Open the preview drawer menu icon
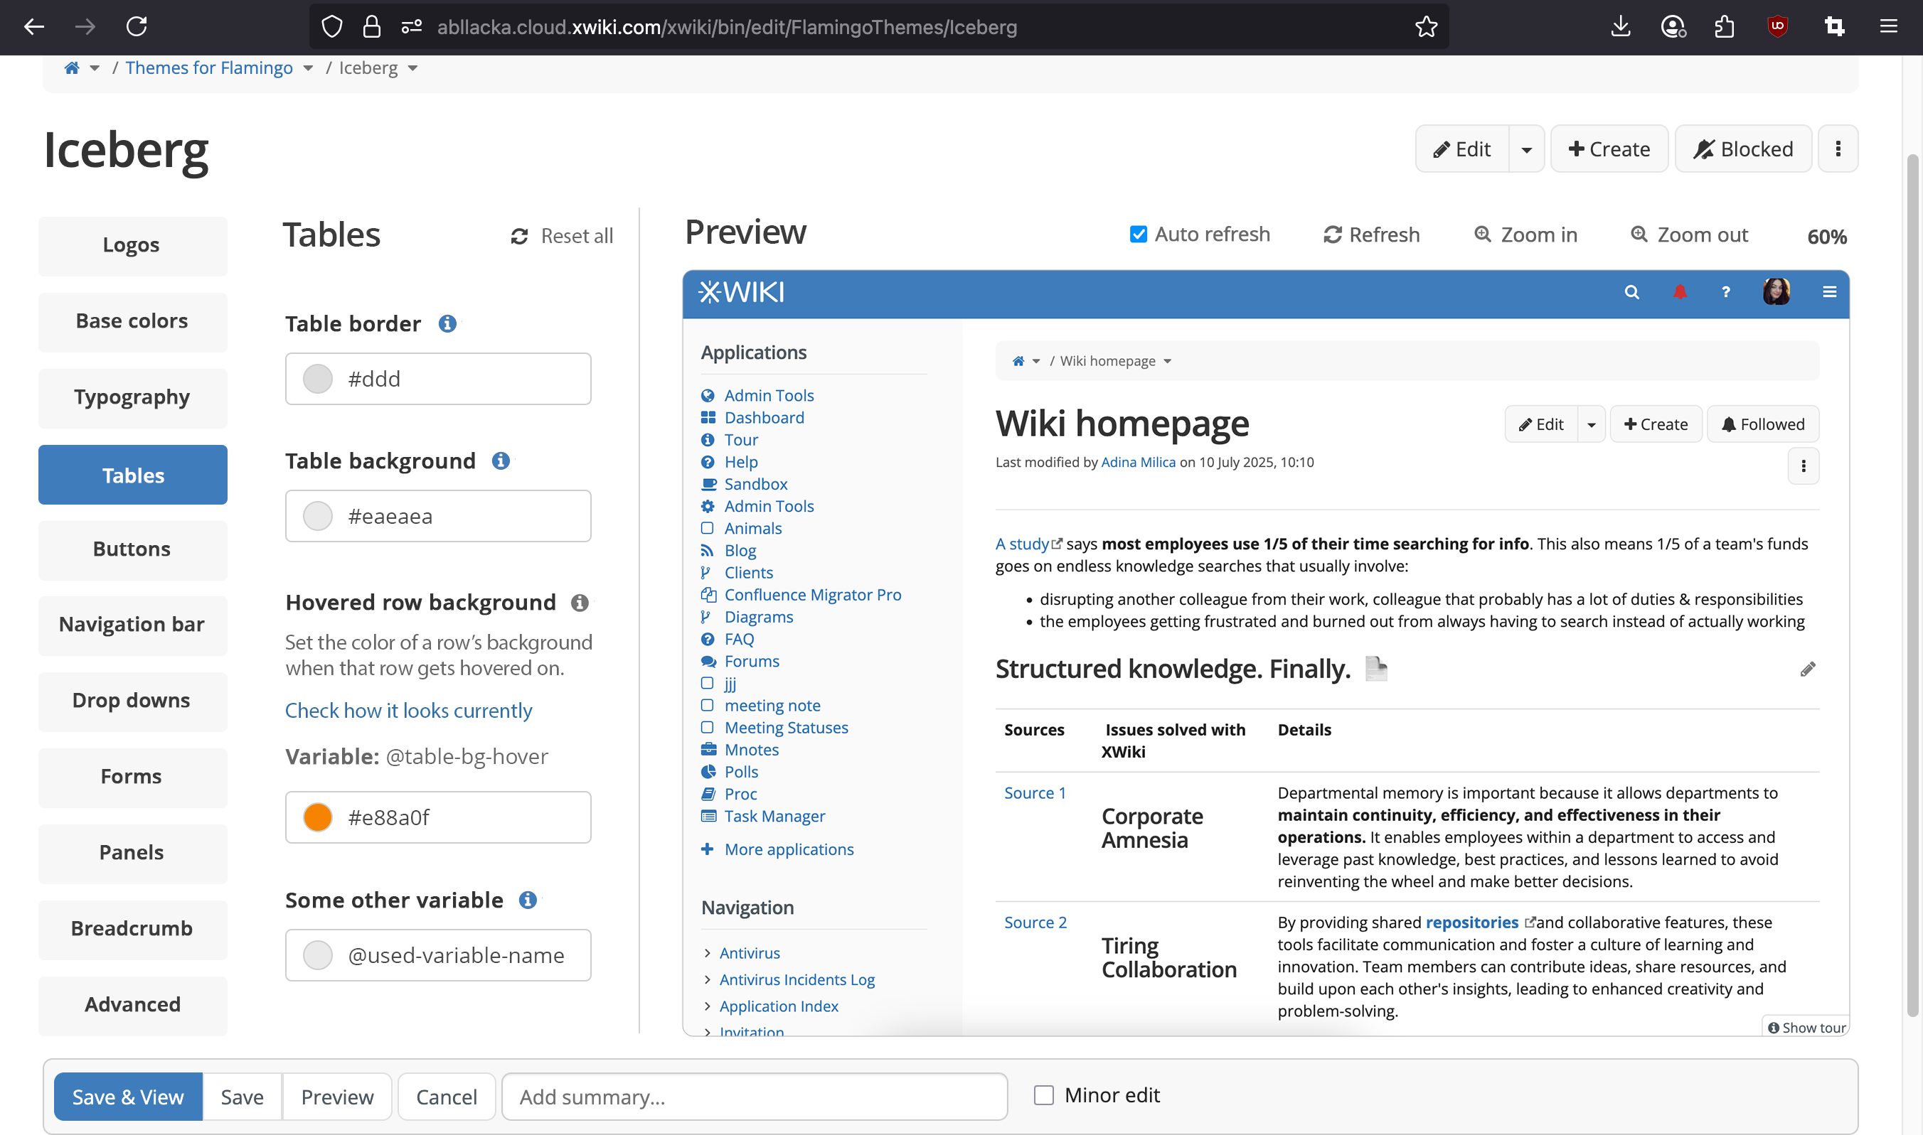This screenshot has width=1923, height=1135. pos(1830,292)
